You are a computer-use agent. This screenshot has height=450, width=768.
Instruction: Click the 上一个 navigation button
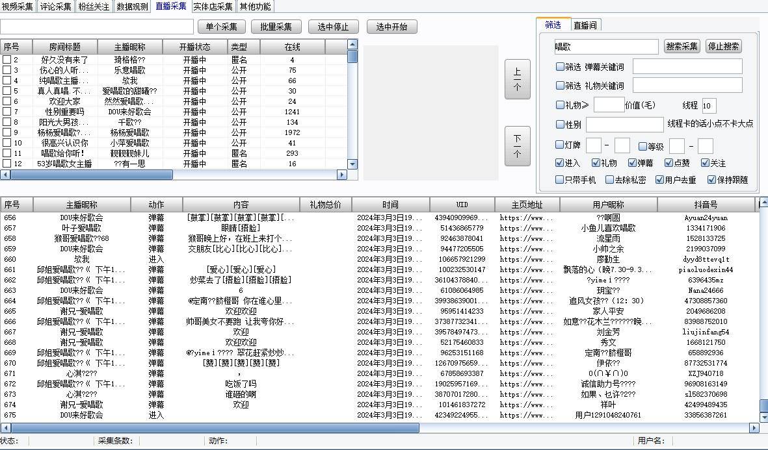click(517, 79)
